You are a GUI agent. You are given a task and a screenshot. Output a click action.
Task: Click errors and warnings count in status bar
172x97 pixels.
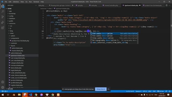(5, 91)
